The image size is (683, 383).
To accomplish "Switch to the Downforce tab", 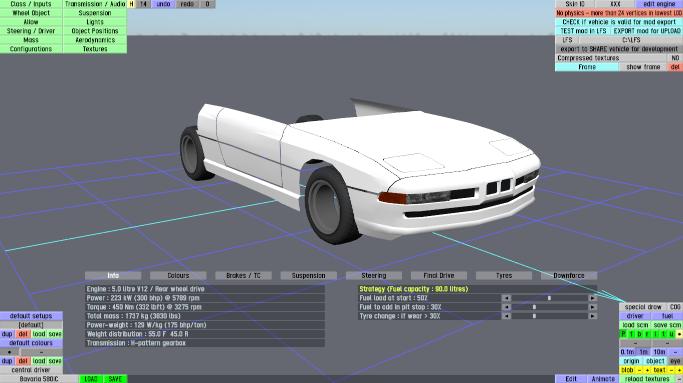I will point(569,275).
